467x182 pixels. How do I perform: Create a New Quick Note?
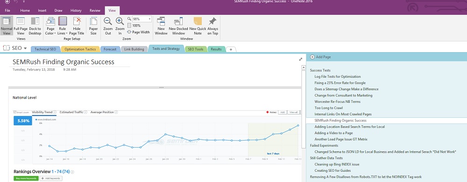[x=198, y=26]
